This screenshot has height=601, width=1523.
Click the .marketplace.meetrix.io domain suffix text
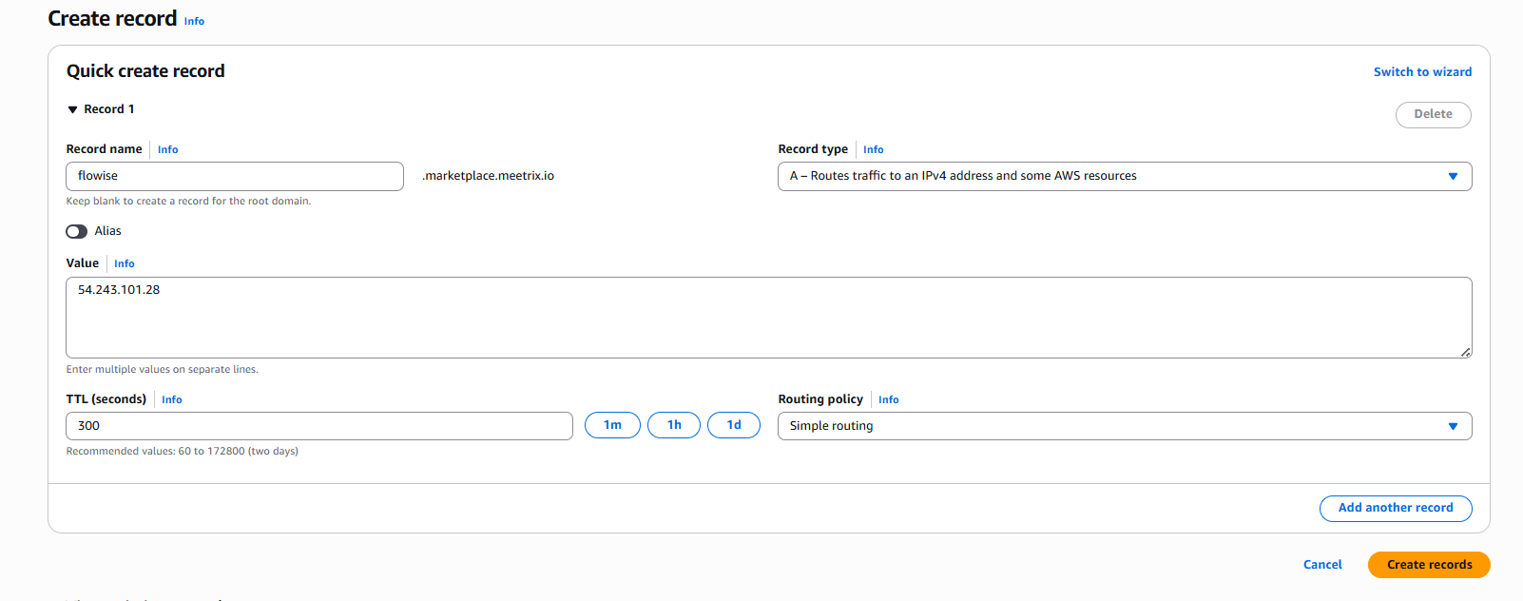coord(488,176)
